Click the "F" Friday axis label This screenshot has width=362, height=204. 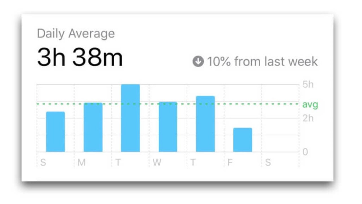click(230, 163)
